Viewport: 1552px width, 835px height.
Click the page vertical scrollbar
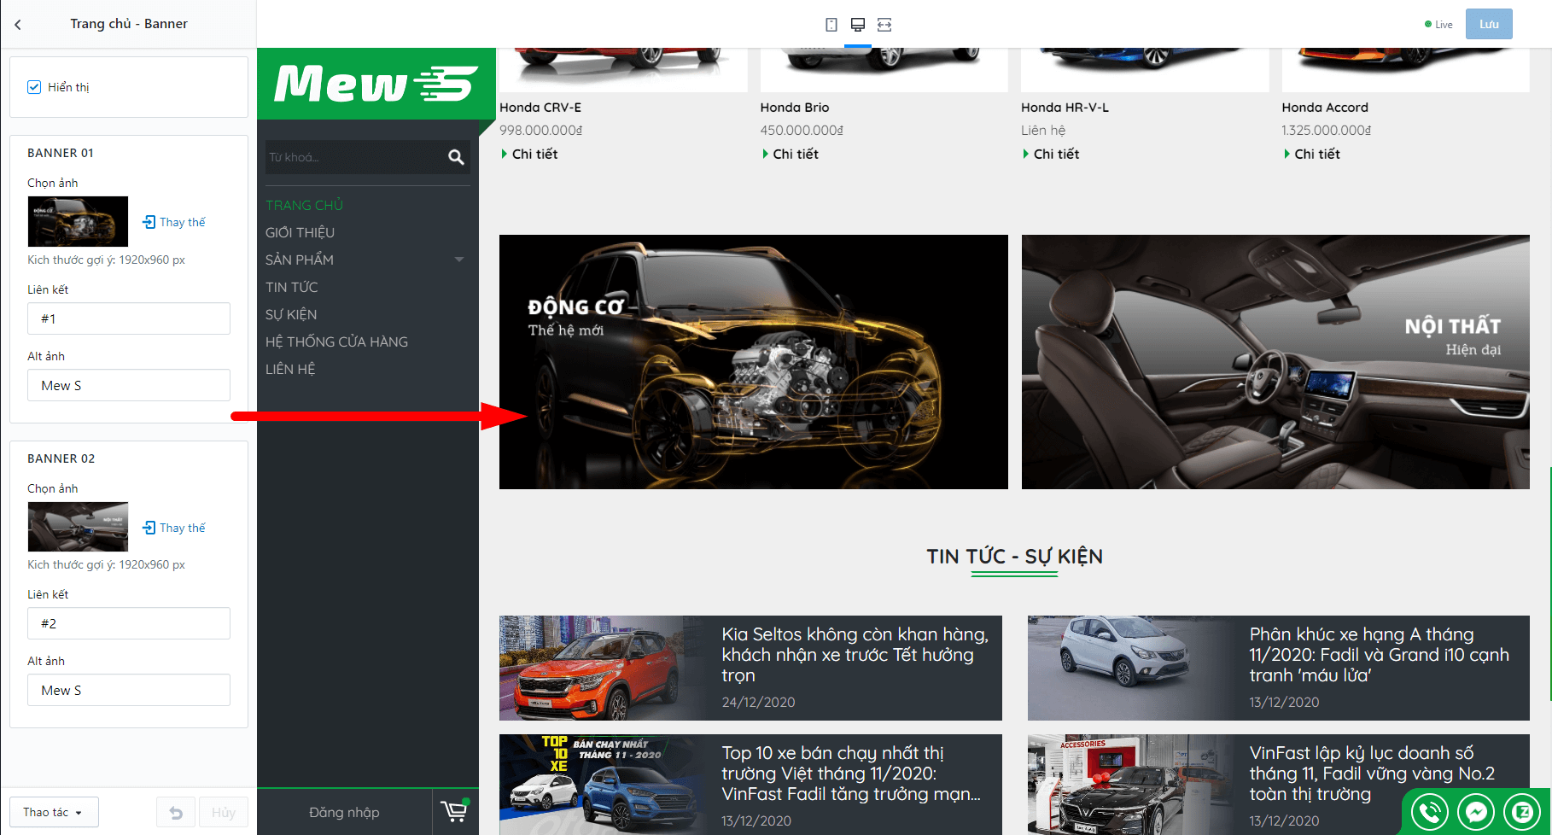tap(1549, 584)
